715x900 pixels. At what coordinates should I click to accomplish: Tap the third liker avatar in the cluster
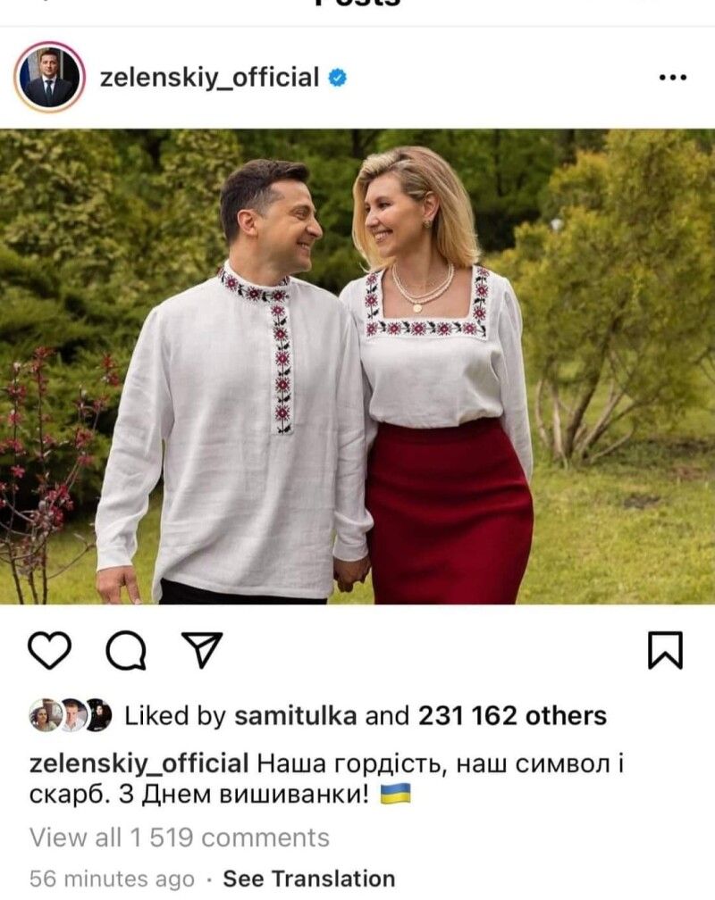(98, 715)
